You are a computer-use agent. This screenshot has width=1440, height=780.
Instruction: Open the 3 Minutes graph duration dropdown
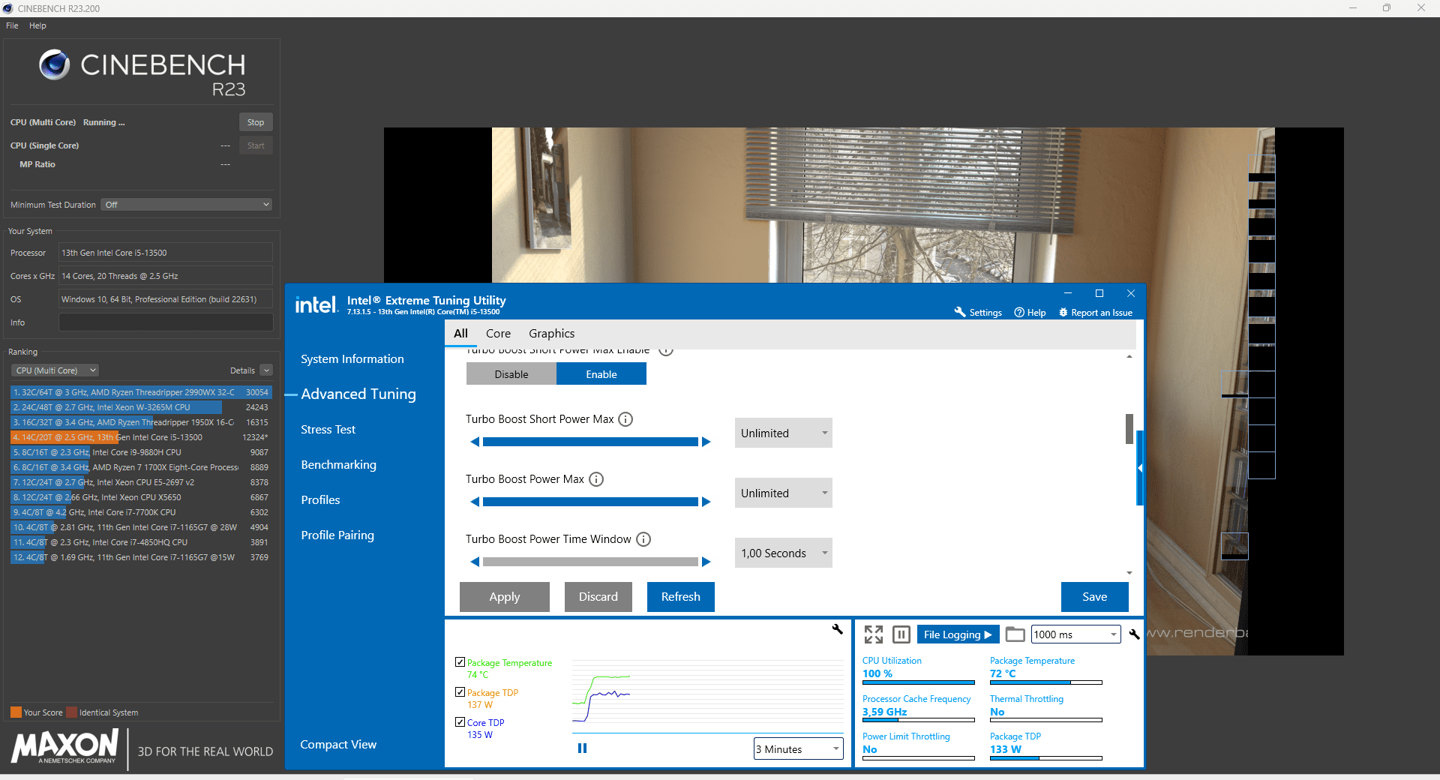tap(799, 748)
